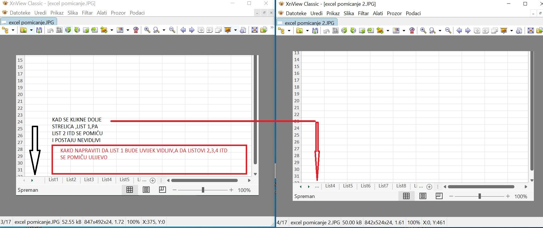Zoom out in excel pomicanje.JPG window

pyautogui.click(x=172, y=30)
